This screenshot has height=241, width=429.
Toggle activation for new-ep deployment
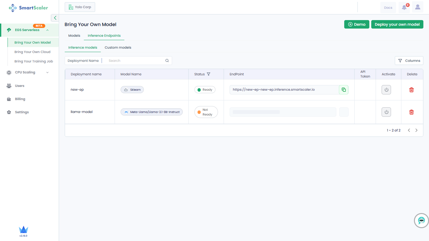click(x=386, y=90)
